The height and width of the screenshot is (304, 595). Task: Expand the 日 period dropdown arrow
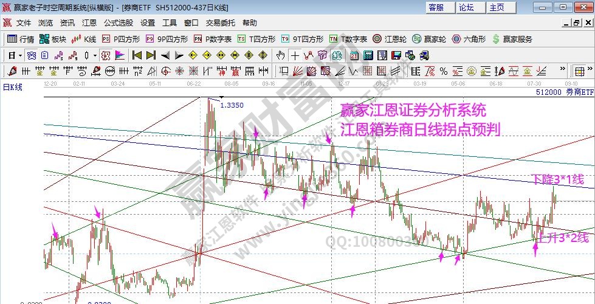coord(20,55)
